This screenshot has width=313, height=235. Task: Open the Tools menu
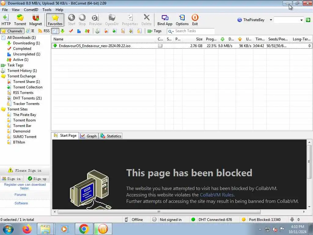click(47, 9)
